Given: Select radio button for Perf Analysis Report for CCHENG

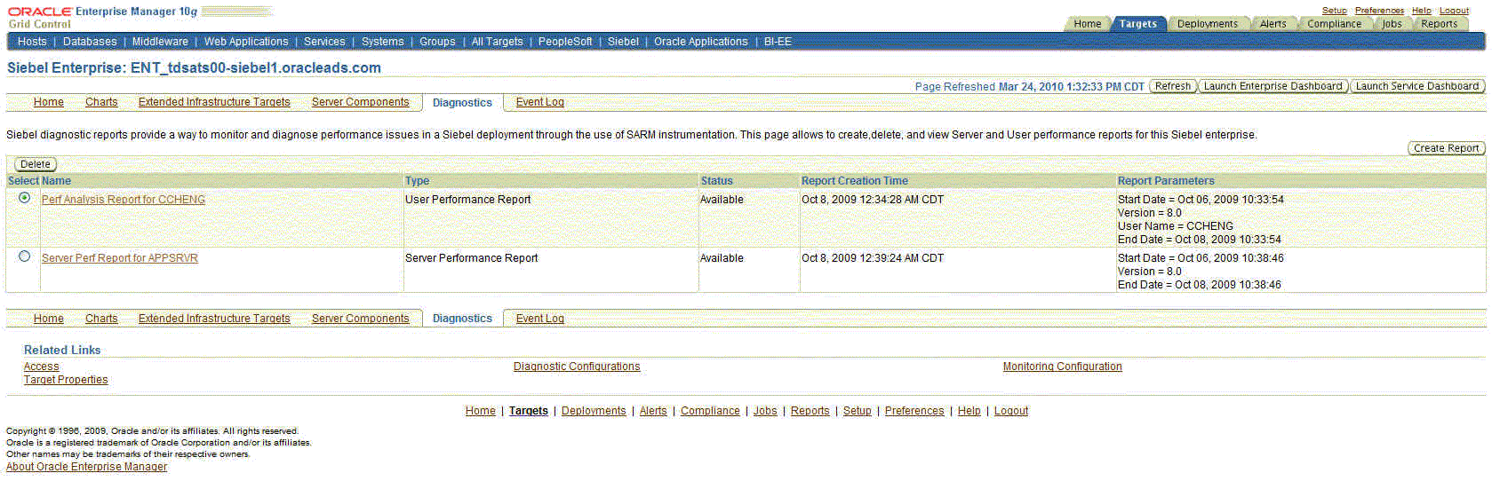Looking at the screenshot, I should coord(24,198).
